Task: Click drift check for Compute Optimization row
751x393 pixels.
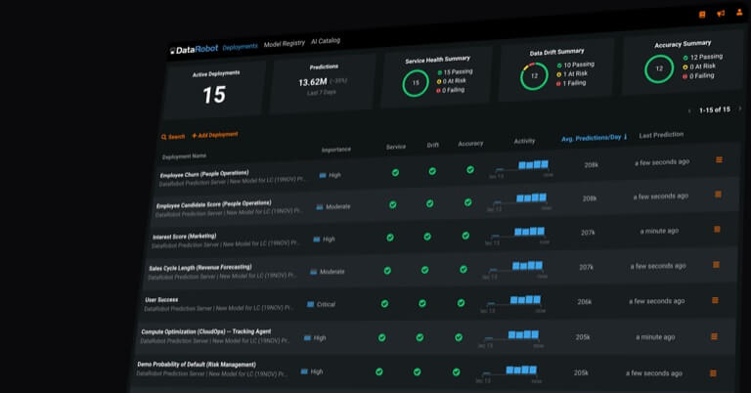Action: (420, 337)
